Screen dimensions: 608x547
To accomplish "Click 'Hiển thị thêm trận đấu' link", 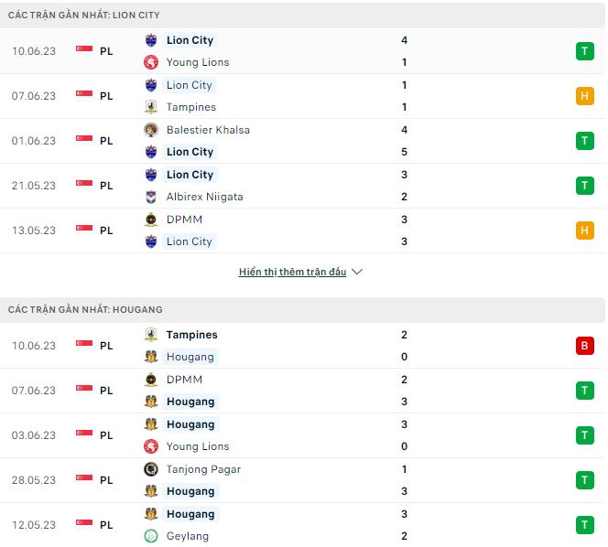I will pyautogui.click(x=292, y=273).
